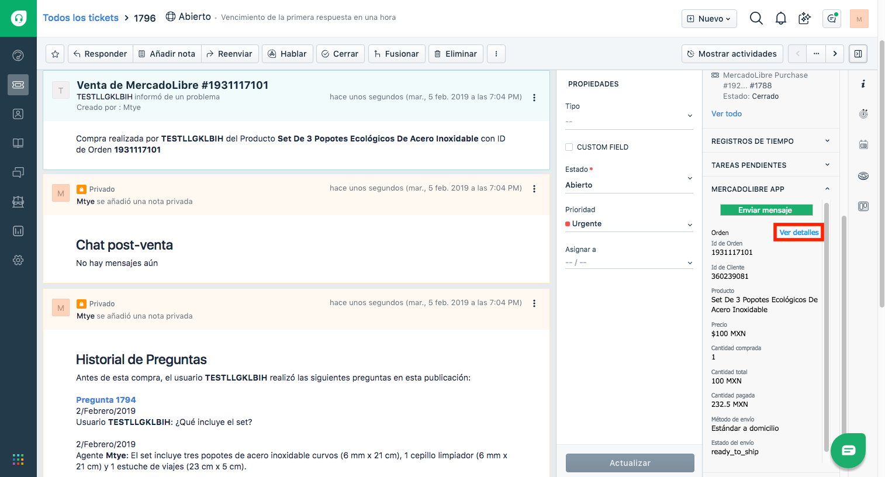This screenshot has height=477, width=885.
Task: Open the Ver todo link
Action: point(727,114)
